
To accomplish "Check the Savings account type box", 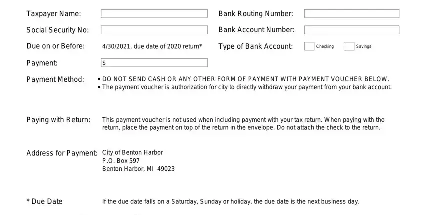I will [349, 46].
